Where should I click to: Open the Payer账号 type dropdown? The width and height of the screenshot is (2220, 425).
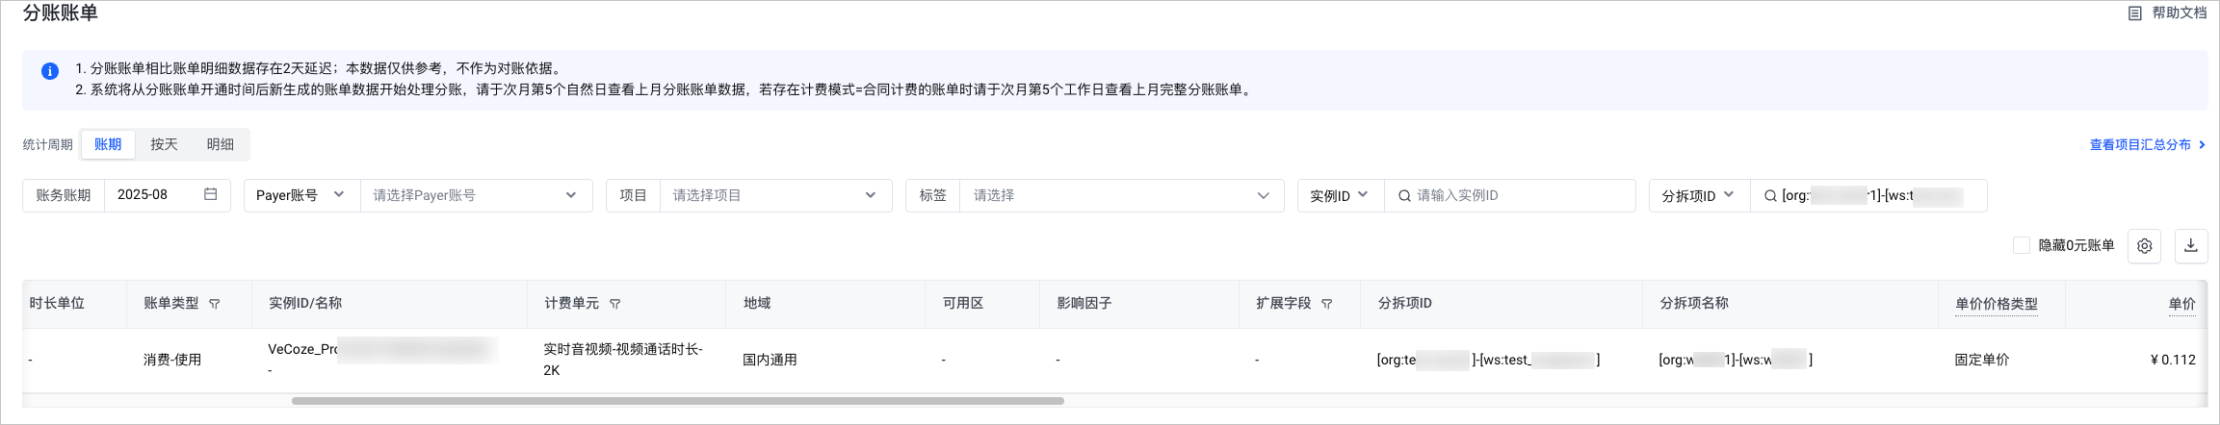[x=300, y=195]
